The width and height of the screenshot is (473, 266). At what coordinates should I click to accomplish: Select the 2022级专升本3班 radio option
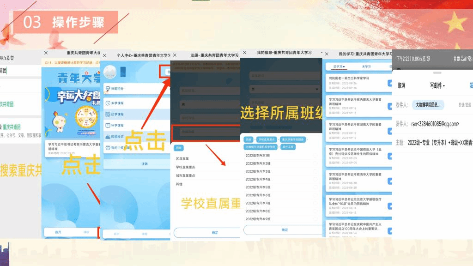coord(315,171)
